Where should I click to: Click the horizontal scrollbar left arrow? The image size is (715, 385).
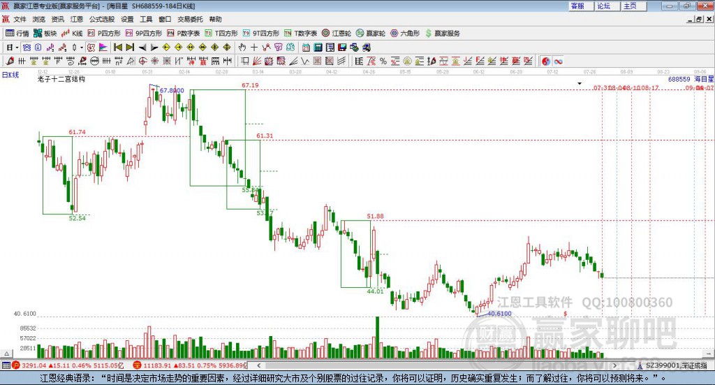point(258,365)
